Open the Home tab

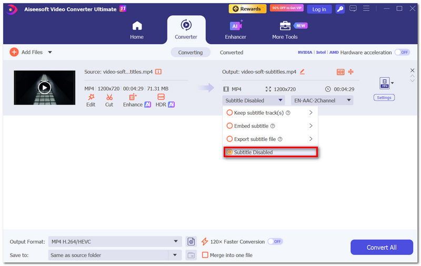point(137,30)
